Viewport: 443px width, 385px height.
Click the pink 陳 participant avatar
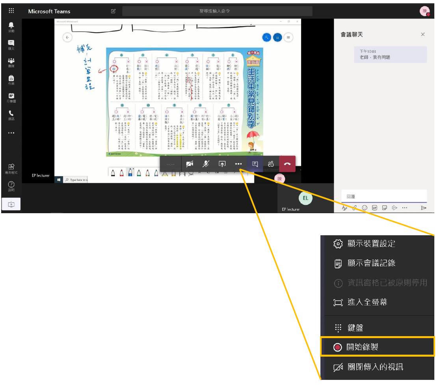[279, 179]
